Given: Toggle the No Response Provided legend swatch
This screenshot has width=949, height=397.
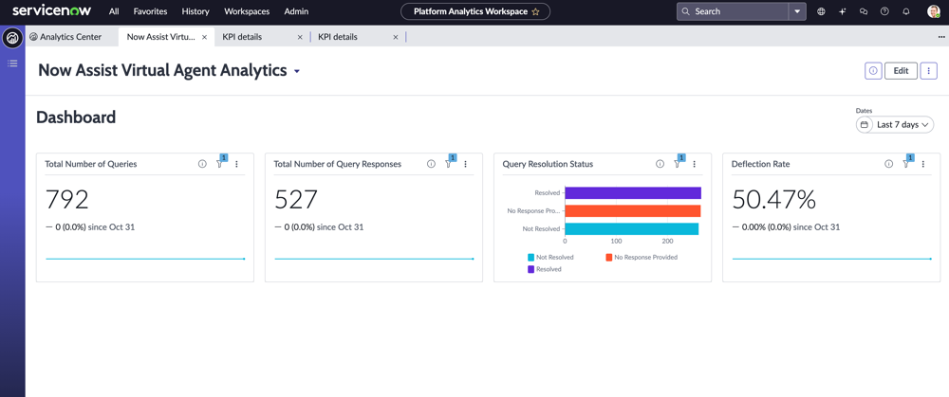Looking at the screenshot, I should (609, 258).
